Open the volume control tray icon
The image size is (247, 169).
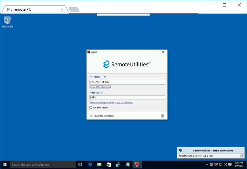coord(225,164)
